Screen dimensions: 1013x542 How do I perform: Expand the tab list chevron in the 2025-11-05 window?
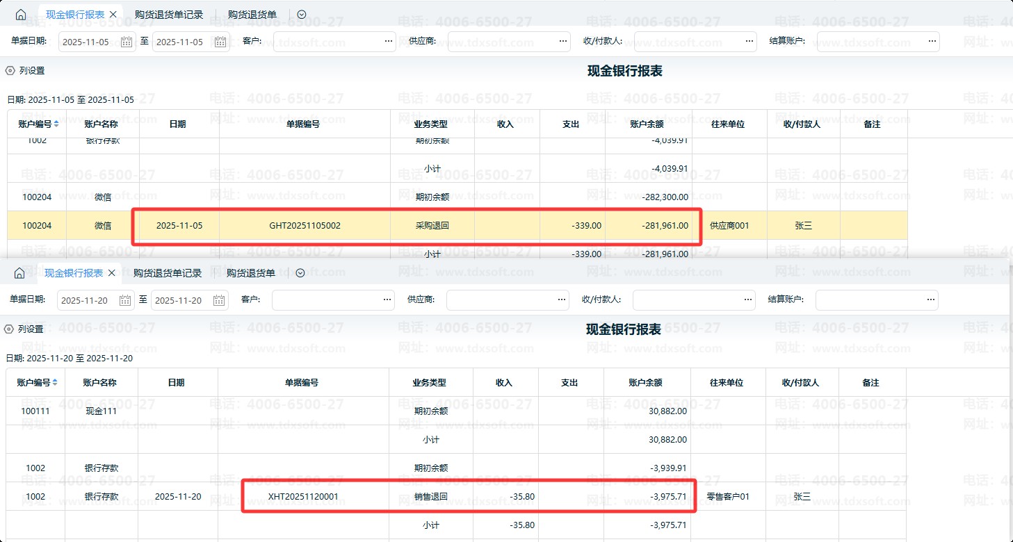coord(301,15)
